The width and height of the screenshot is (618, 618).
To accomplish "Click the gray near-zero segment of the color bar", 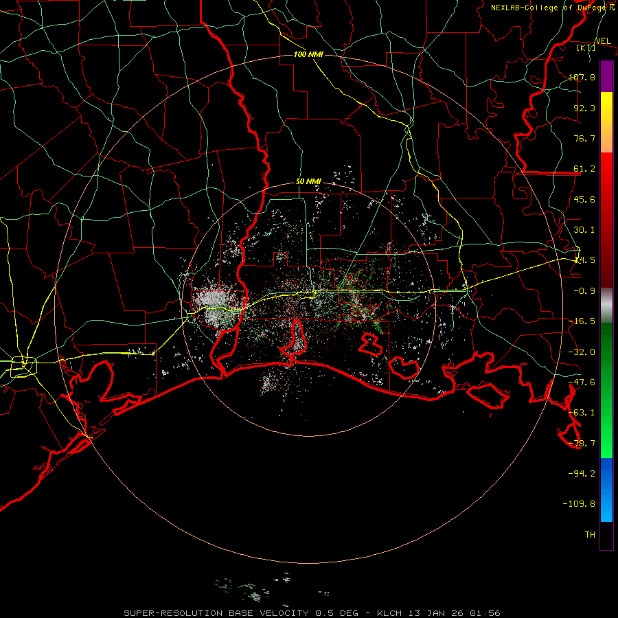I will (x=606, y=306).
